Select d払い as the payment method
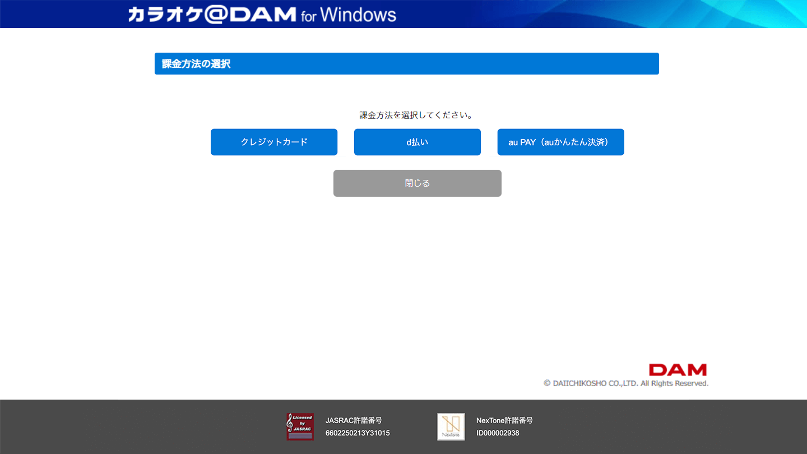This screenshot has width=807, height=454. point(417,142)
